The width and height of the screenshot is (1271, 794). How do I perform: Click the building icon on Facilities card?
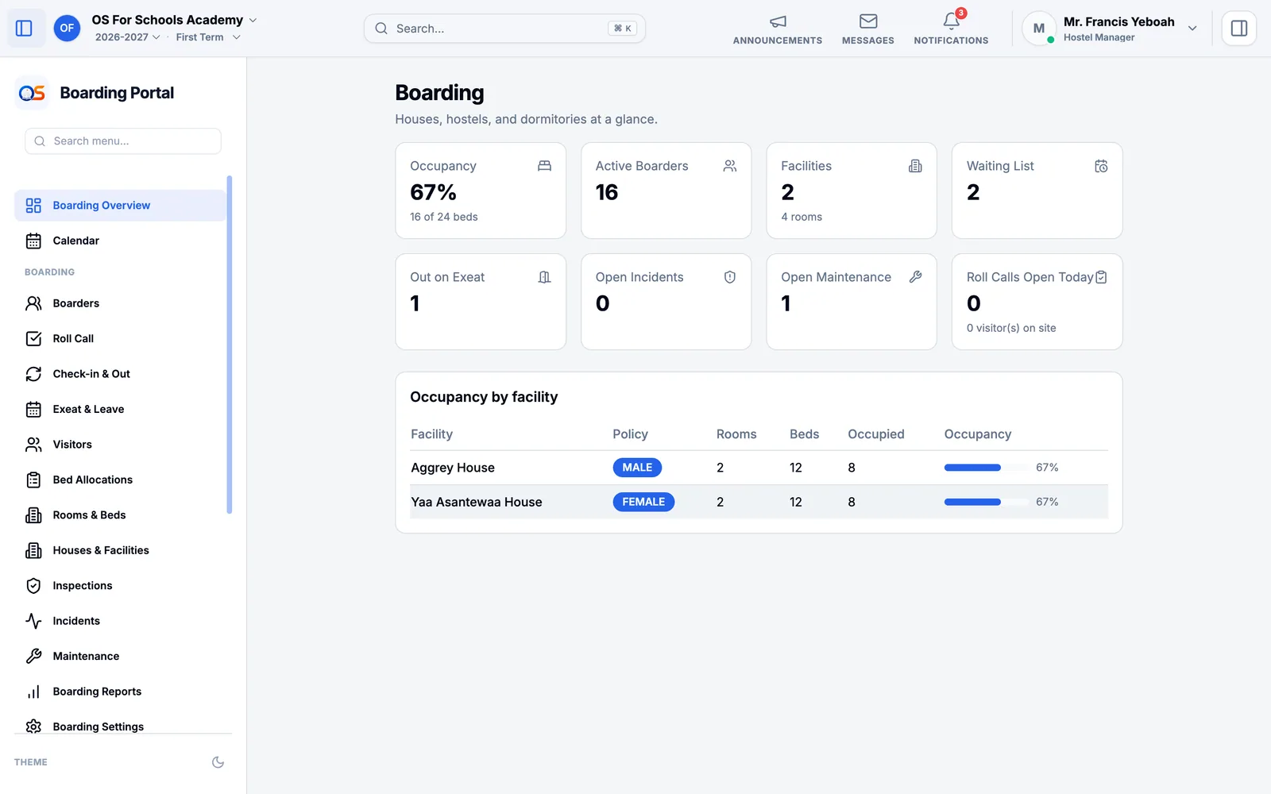(915, 166)
